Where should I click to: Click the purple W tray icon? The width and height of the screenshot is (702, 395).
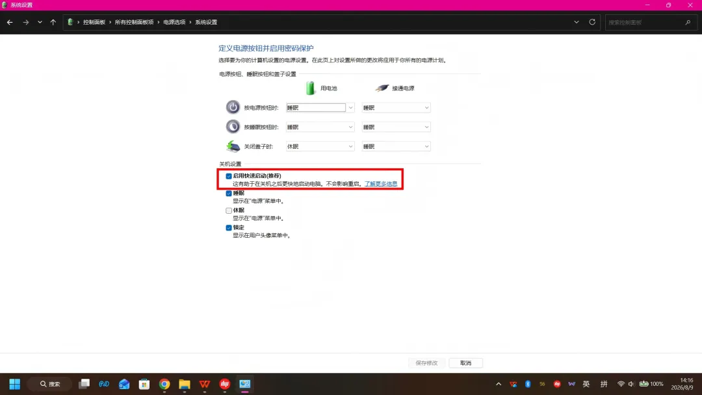(x=572, y=384)
